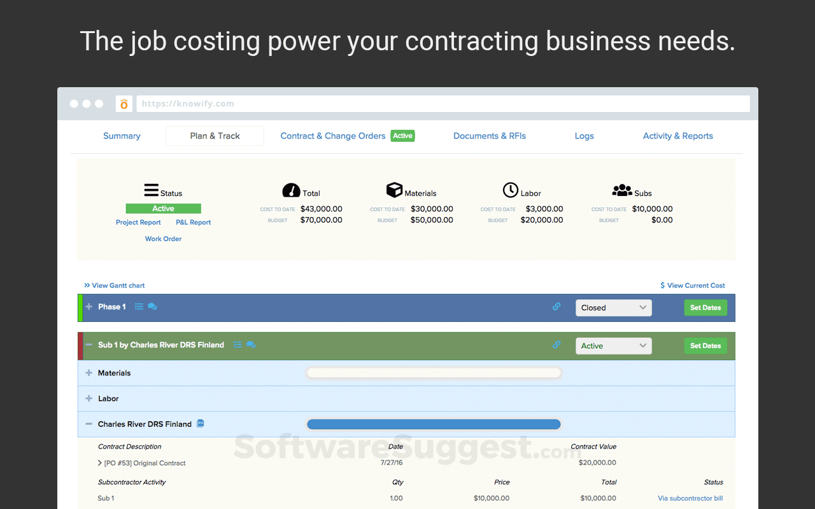Collapse the Sub 1 by Charles River row

coord(88,345)
